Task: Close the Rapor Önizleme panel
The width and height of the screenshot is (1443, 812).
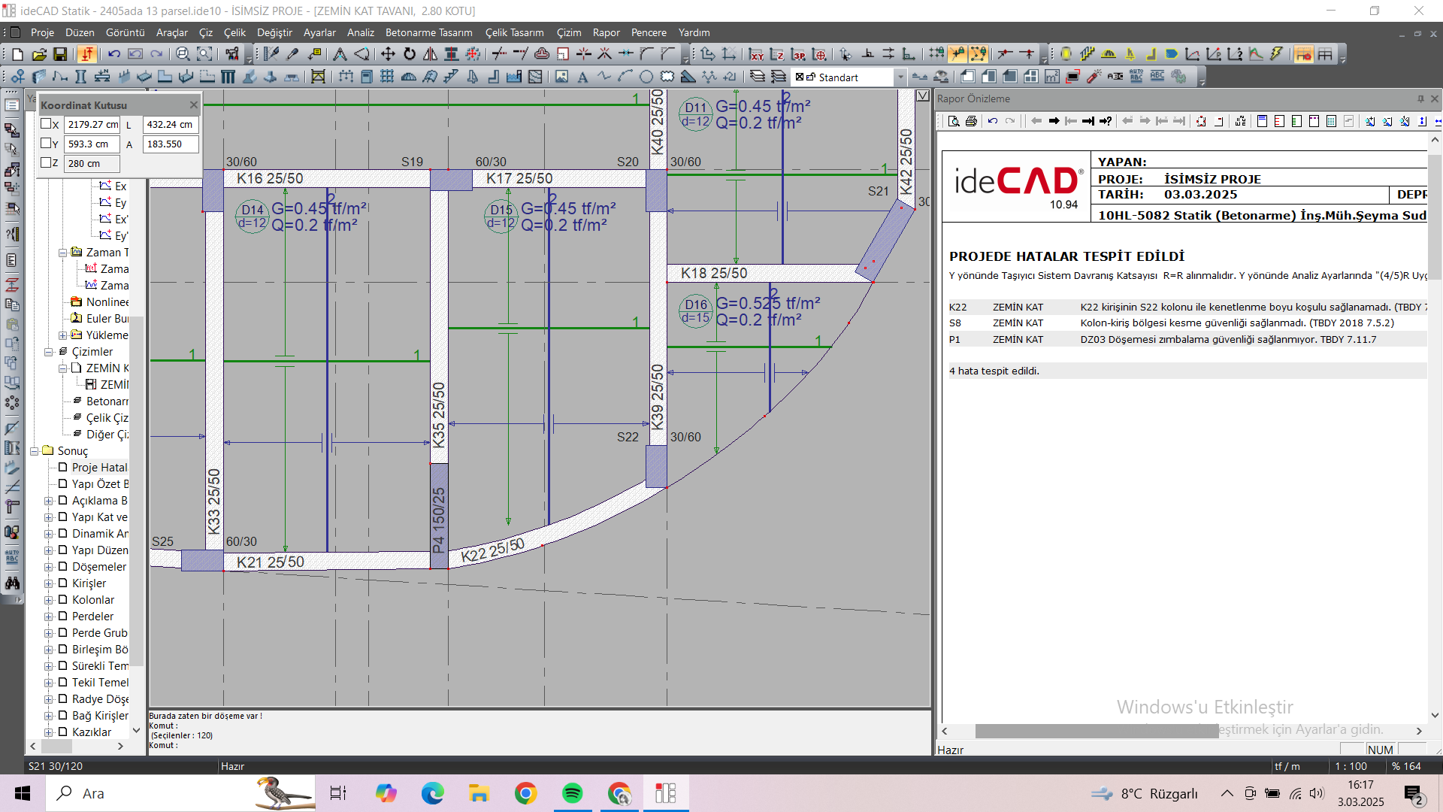Action: [1435, 98]
